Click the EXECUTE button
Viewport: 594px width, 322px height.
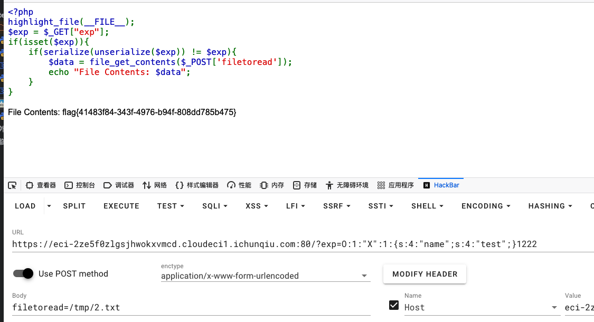click(121, 206)
